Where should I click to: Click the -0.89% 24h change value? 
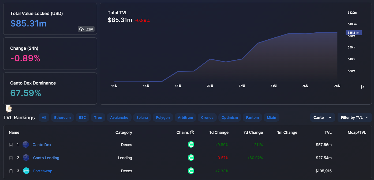[x=25, y=58]
